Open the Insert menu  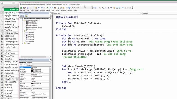coord(37,10)
